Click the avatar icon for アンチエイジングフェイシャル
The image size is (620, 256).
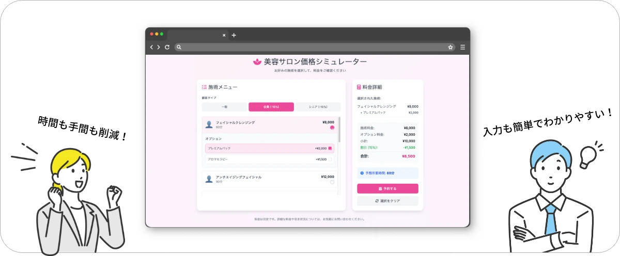point(209,179)
